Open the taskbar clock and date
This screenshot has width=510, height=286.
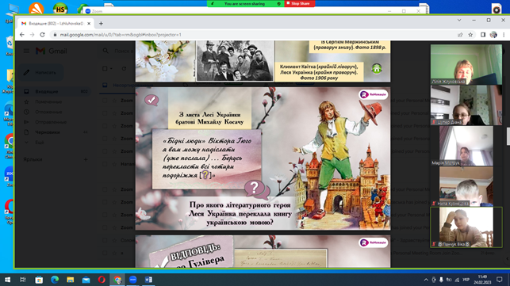point(482,280)
